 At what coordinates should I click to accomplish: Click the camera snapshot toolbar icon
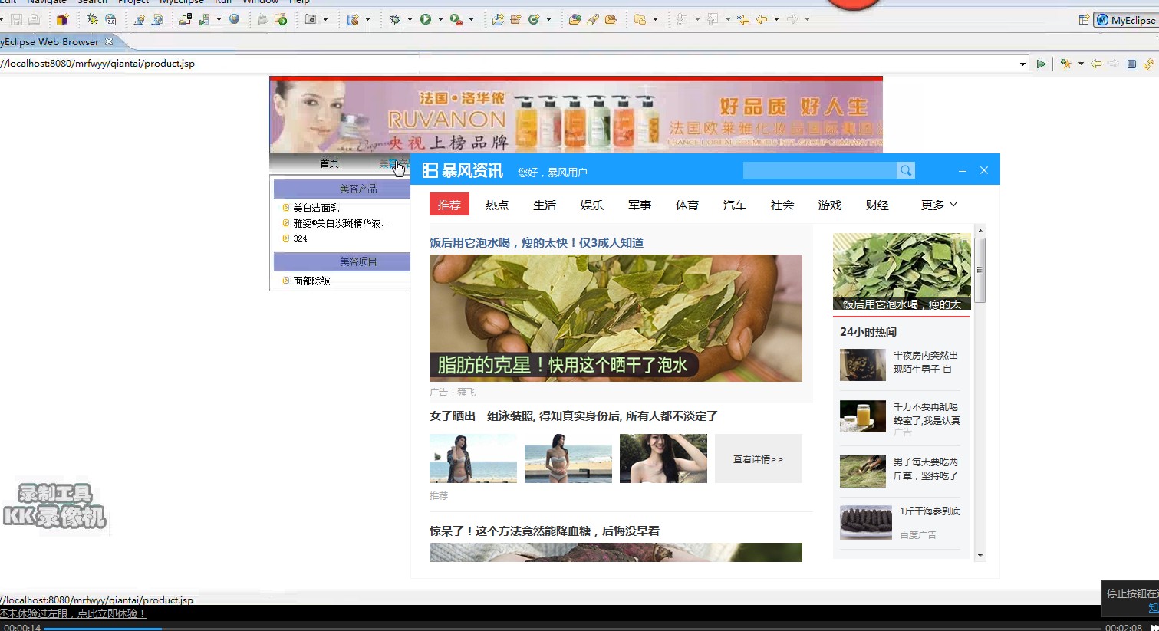(x=311, y=19)
